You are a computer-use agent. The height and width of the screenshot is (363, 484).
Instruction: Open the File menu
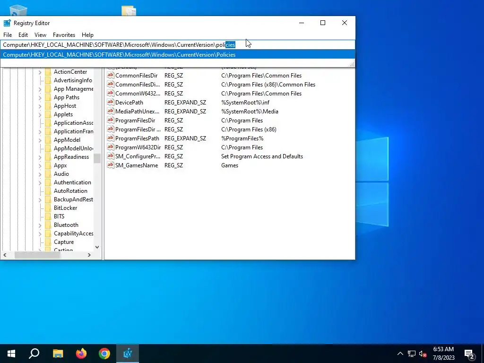tap(8, 35)
